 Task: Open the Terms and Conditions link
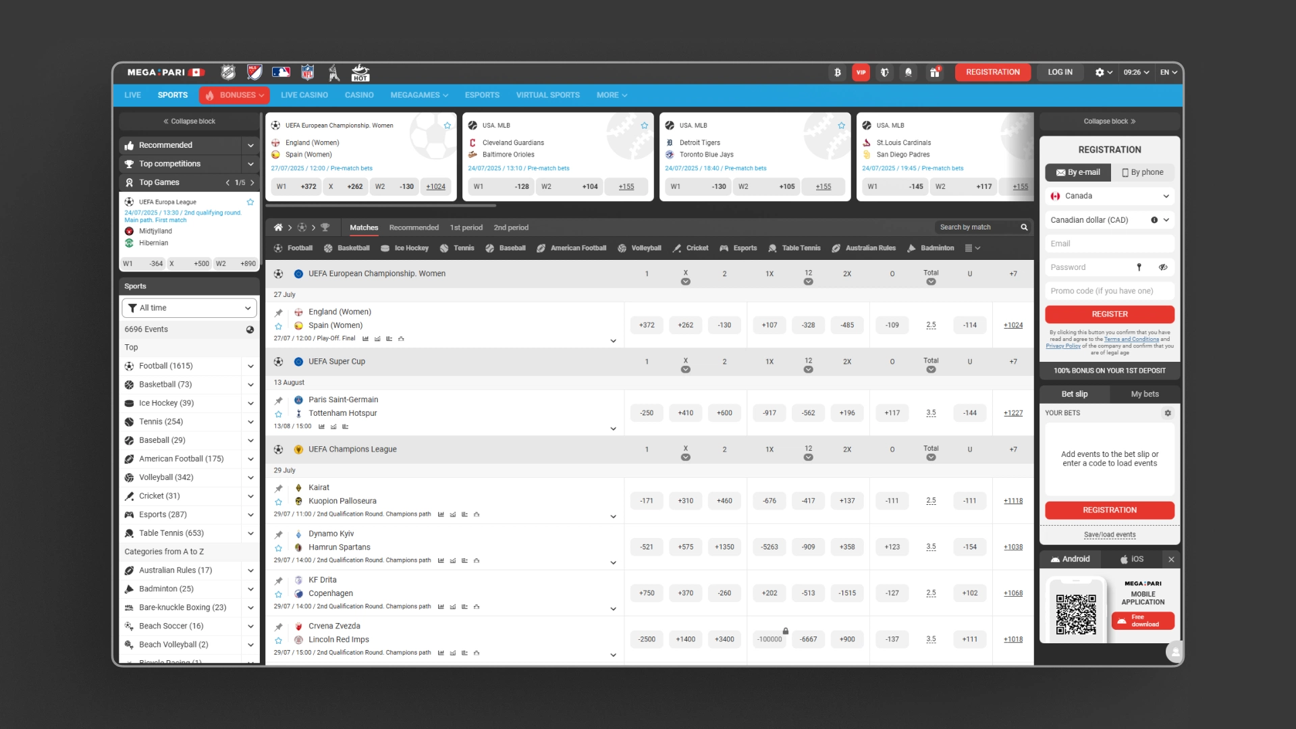click(1131, 339)
